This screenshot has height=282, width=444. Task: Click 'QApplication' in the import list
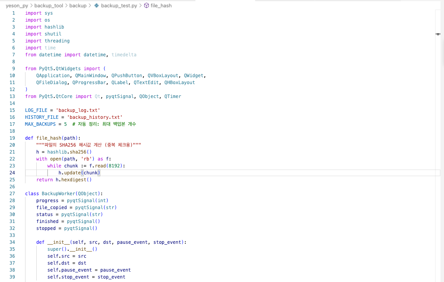53,76
